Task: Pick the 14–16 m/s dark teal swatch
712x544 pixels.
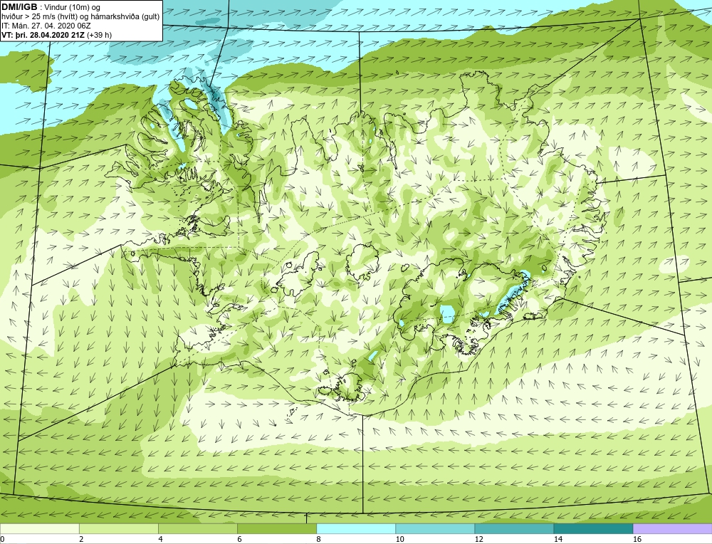Action: click(x=593, y=528)
